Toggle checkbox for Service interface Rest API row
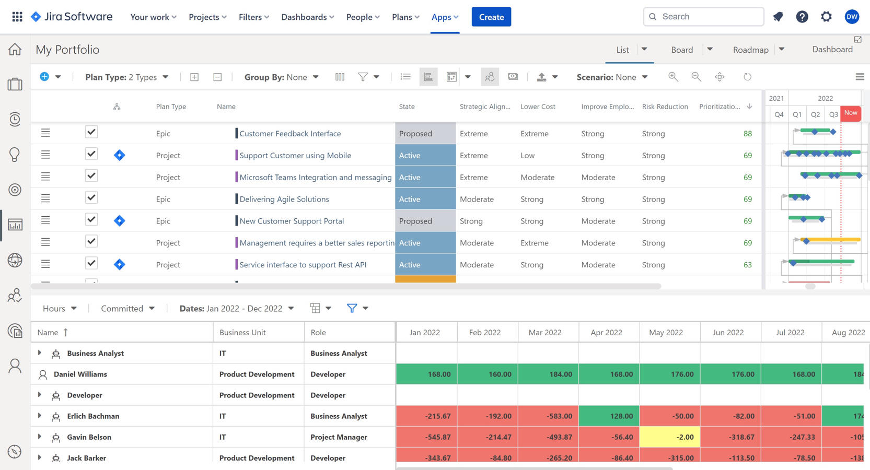870x470 pixels. pos(91,264)
